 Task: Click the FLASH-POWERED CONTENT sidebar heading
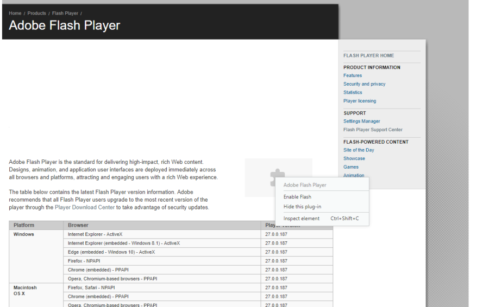[x=376, y=142]
